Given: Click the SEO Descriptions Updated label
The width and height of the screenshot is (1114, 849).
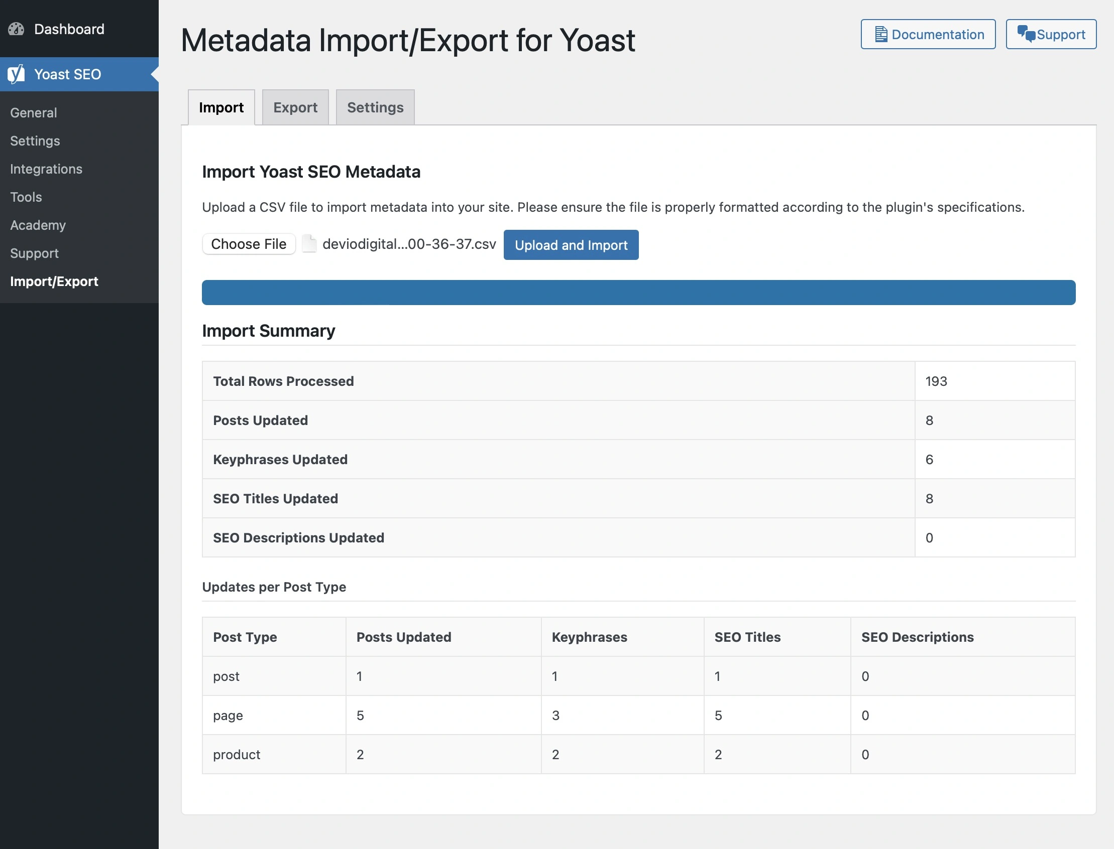Looking at the screenshot, I should [298, 538].
